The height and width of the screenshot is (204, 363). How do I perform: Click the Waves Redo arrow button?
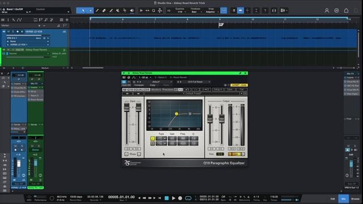click(x=138, y=93)
